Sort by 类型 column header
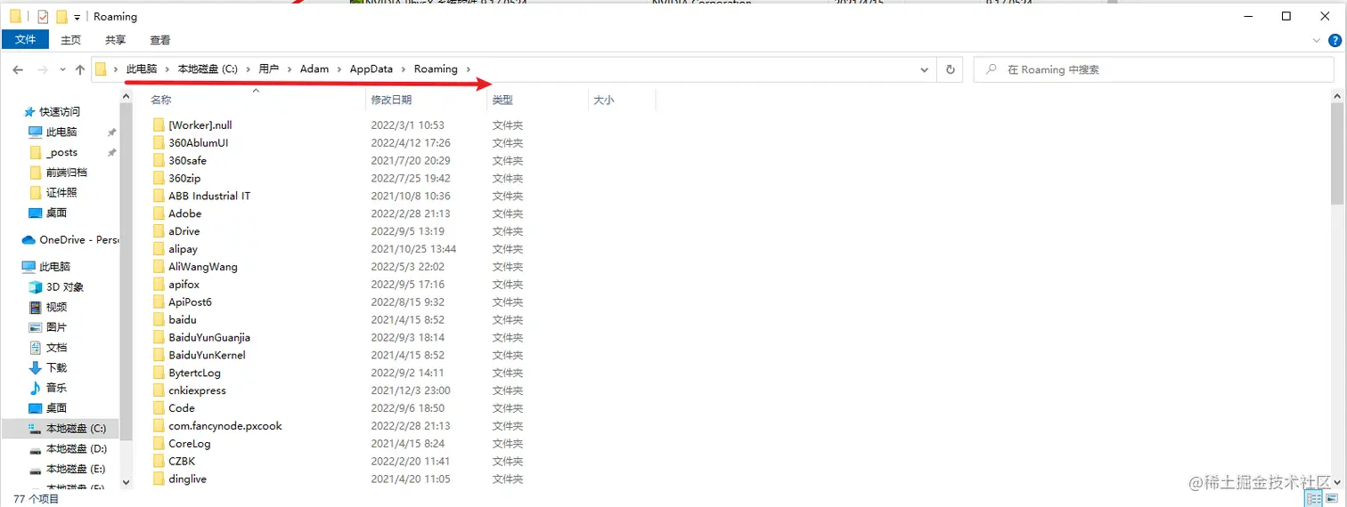This screenshot has height=507, width=1347. tap(502, 101)
